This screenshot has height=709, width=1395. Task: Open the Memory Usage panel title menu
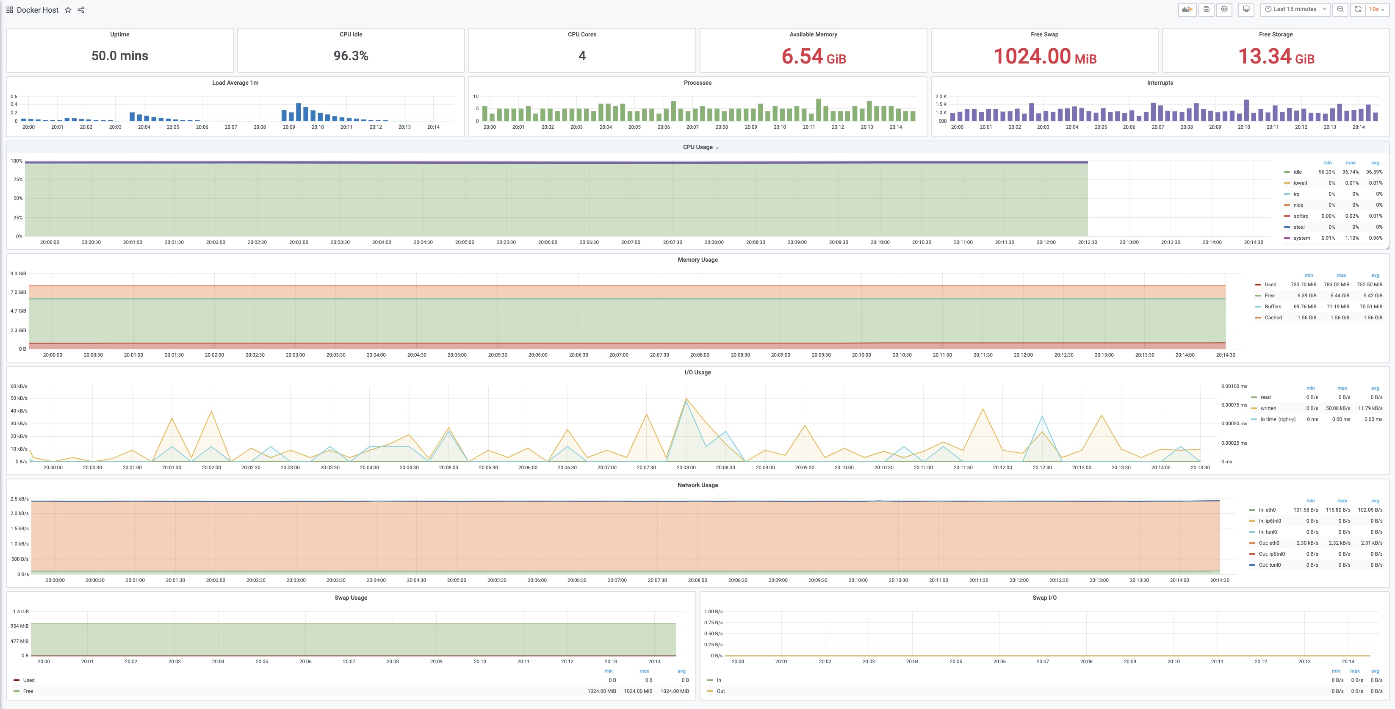[x=697, y=260]
